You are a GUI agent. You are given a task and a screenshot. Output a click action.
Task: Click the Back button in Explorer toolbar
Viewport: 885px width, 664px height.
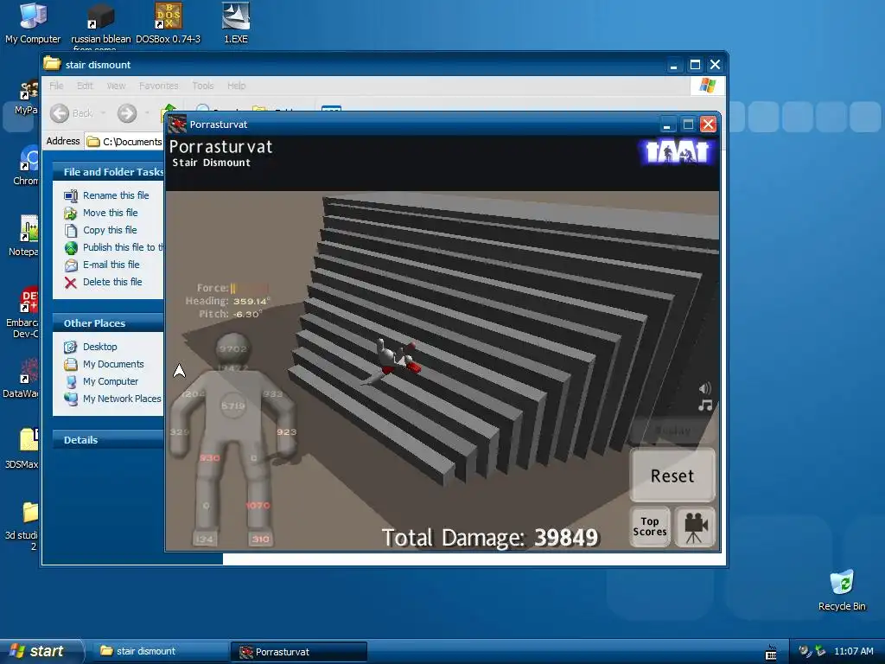[71, 113]
